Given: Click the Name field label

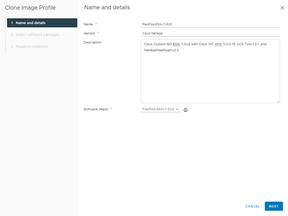Looking at the screenshot, I should coord(88,24).
